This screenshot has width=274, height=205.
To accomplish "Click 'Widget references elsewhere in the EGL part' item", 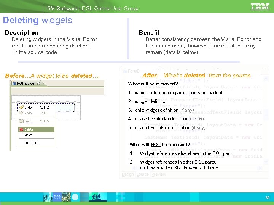I will (x=186, y=153).
